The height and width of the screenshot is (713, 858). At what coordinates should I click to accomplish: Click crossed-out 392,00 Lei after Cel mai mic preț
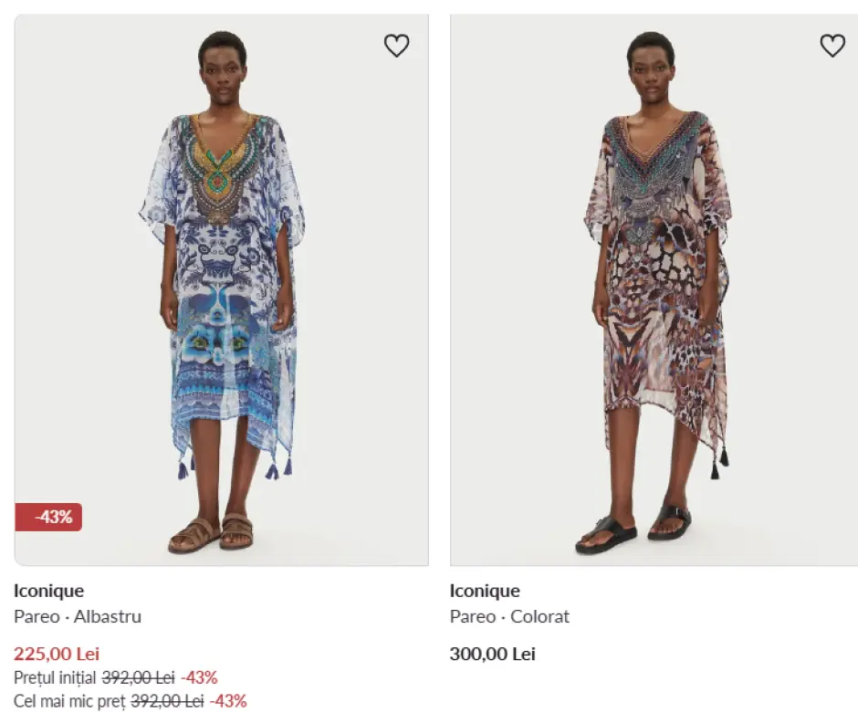(167, 701)
